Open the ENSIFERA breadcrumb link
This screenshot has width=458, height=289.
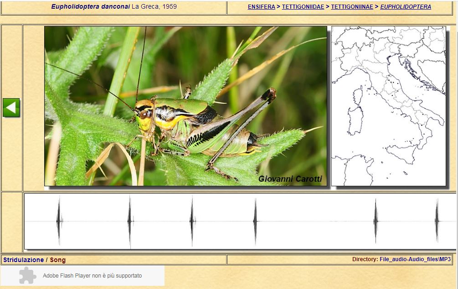261,7
